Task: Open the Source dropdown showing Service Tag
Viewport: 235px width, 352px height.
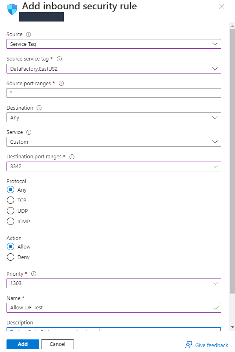Action: (x=114, y=44)
